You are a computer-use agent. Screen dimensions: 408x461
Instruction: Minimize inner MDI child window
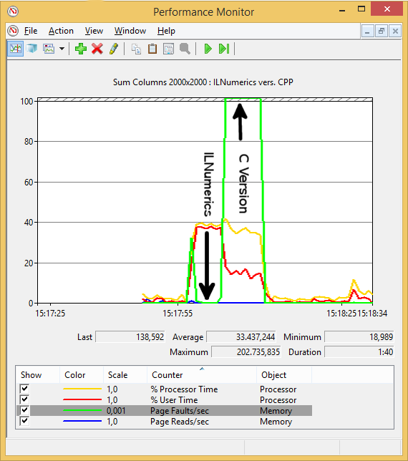tap(367, 31)
